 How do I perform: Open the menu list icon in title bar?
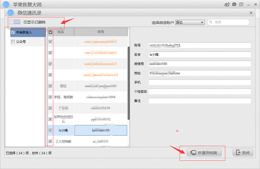coord(241,4)
